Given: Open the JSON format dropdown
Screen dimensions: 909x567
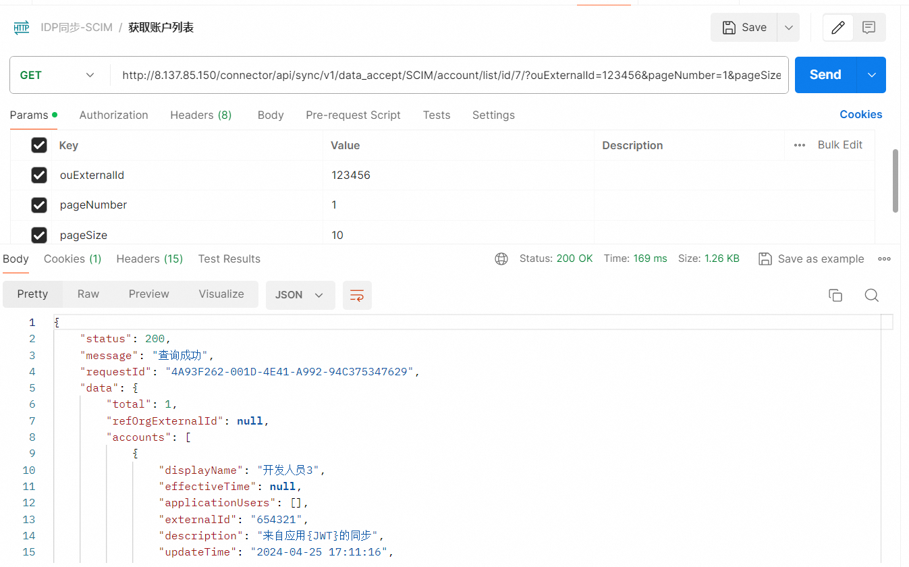Looking at the screenshot, I should 300,295.
